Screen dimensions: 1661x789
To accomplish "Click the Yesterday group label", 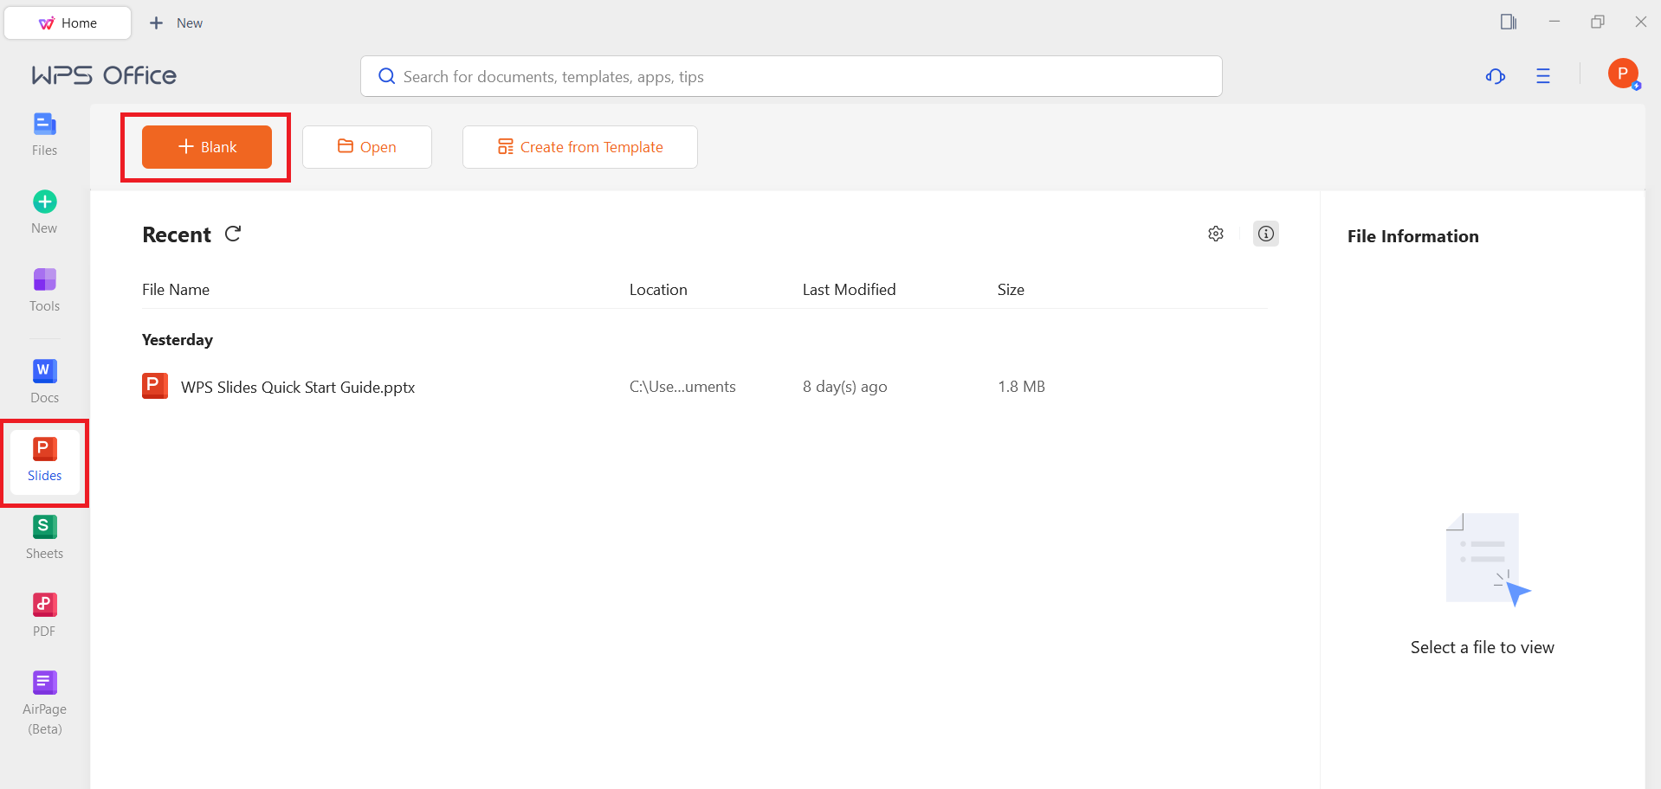I will (178, 340).
